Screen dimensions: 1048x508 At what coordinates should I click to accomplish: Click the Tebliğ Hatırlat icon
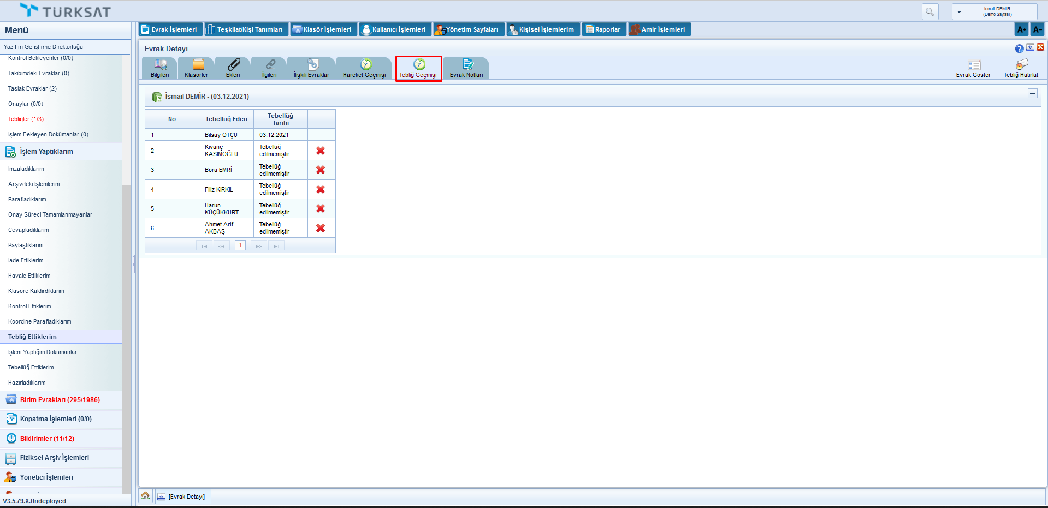click(x=1021, y=65)
